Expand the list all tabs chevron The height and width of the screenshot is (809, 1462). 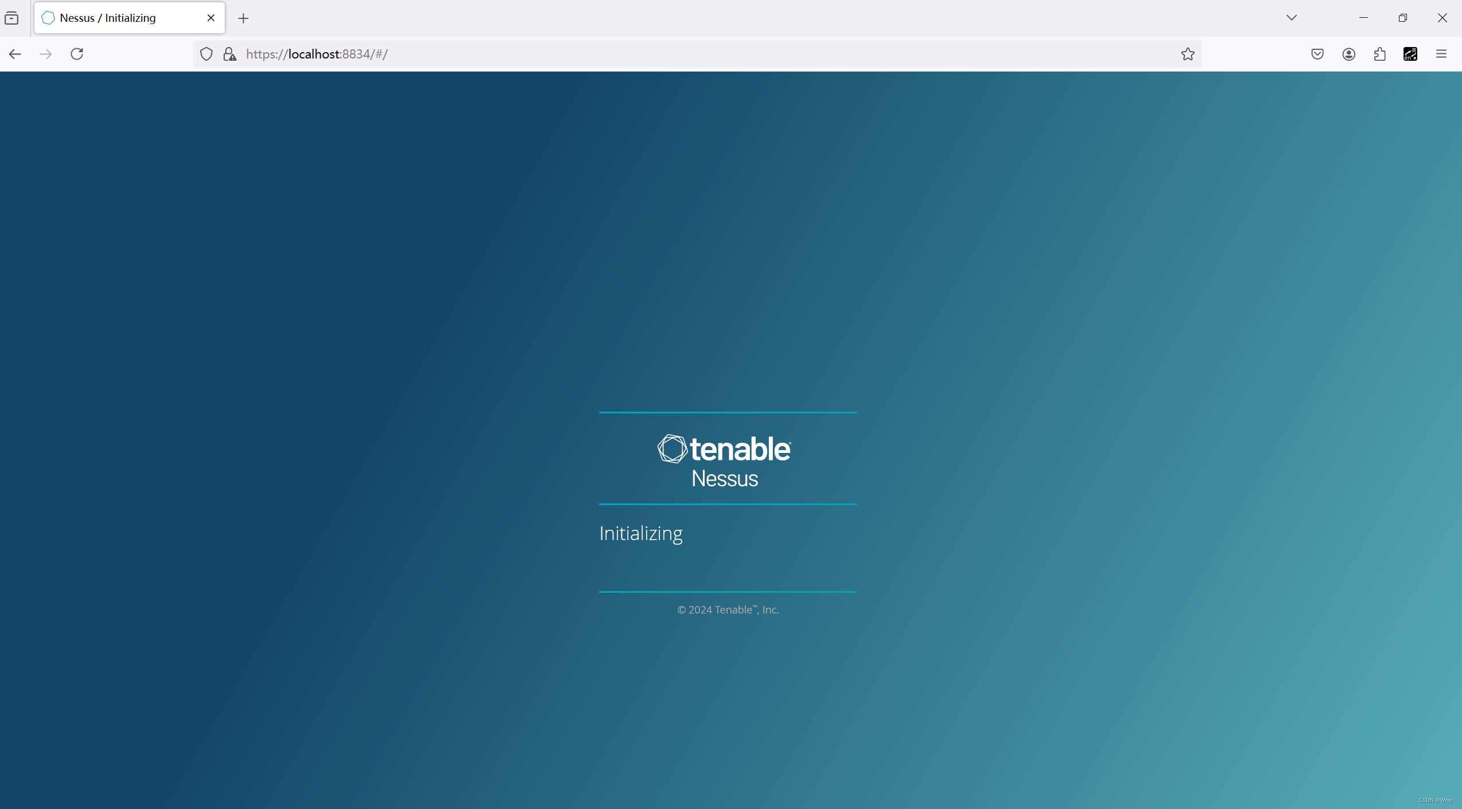1291,18
